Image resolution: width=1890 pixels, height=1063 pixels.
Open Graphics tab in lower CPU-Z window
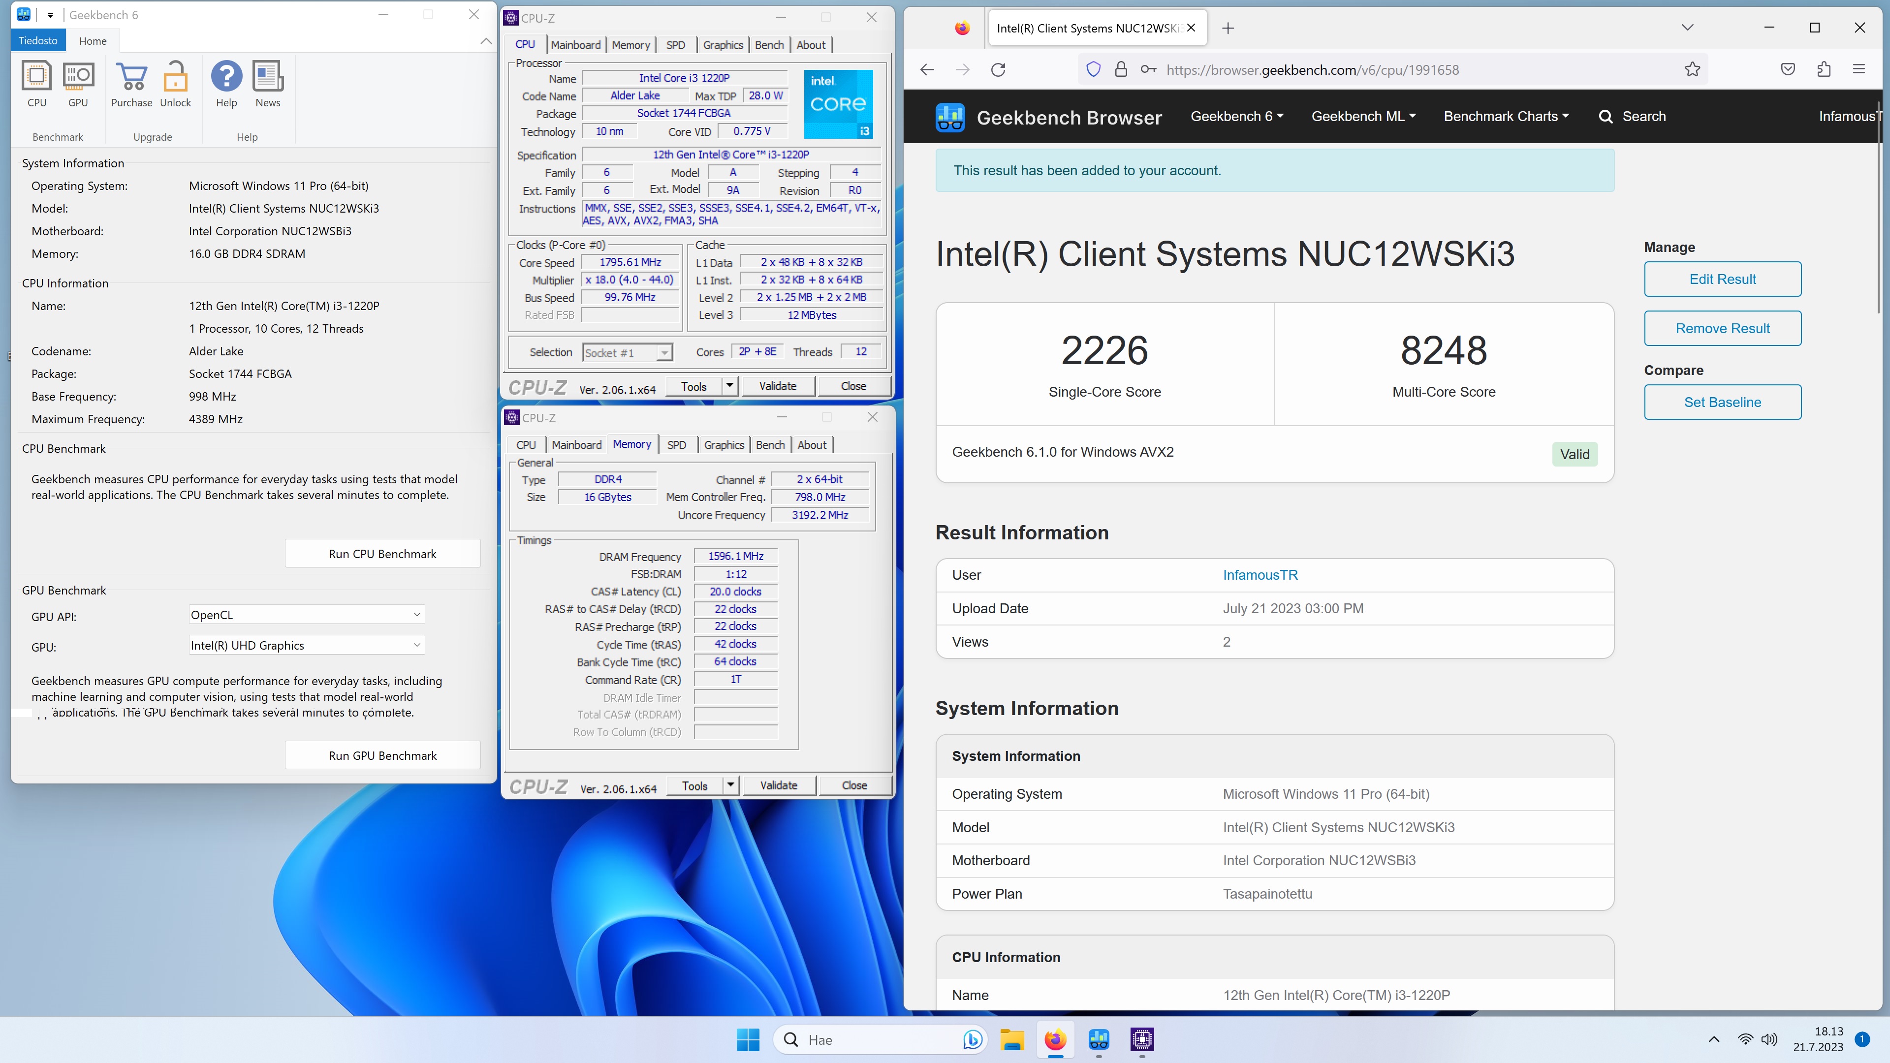pos(724,444)
